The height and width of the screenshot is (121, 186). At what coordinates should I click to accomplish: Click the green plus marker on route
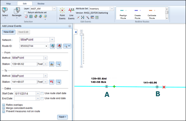114,87
